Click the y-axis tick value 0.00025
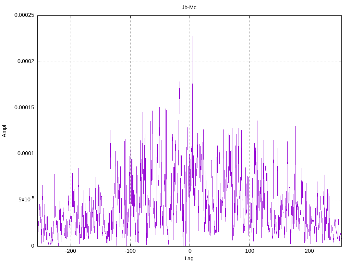Viewport: 351px width, 263px height. [x=24, y=15]
